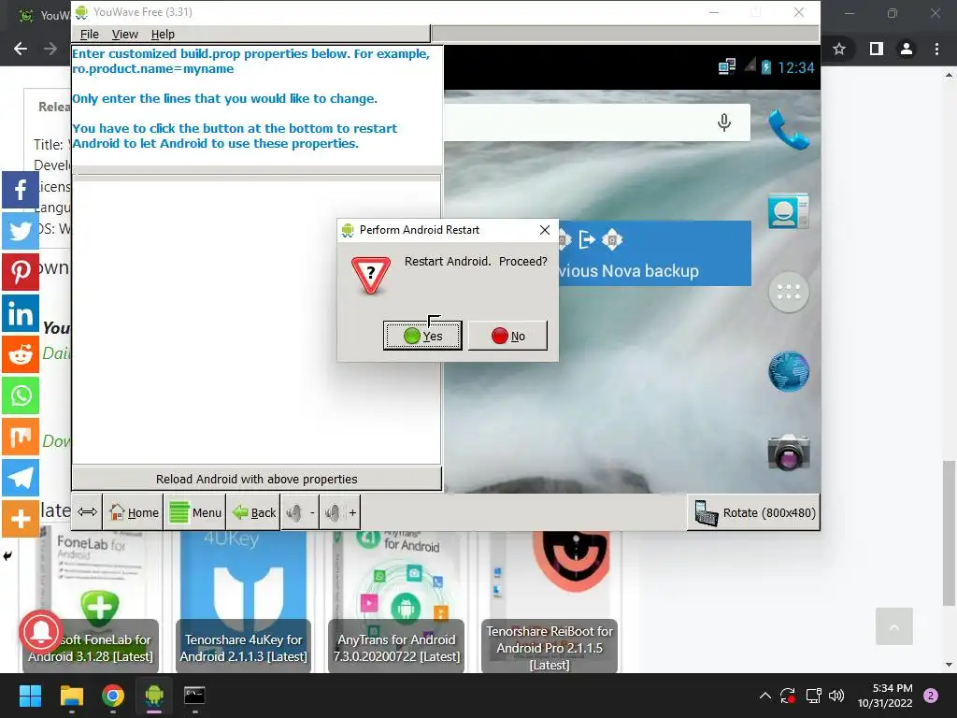
Task: Confirm restart with the Yes button
Action: pyautogui.click(x=422, y=336)
